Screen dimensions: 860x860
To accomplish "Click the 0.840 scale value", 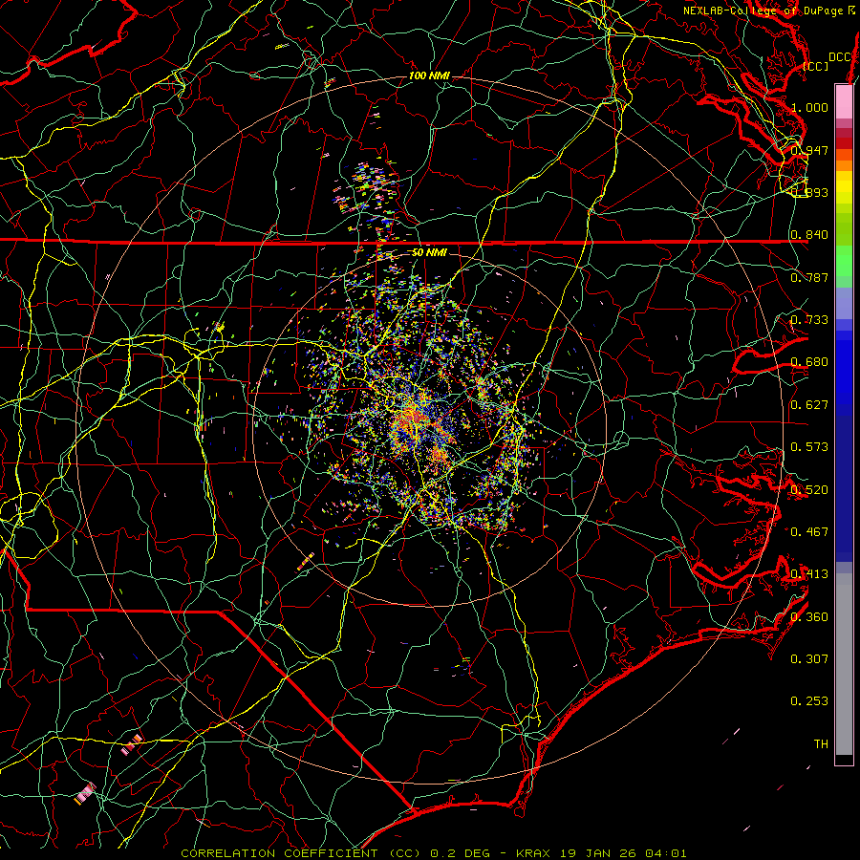I will tap(809, 234).
